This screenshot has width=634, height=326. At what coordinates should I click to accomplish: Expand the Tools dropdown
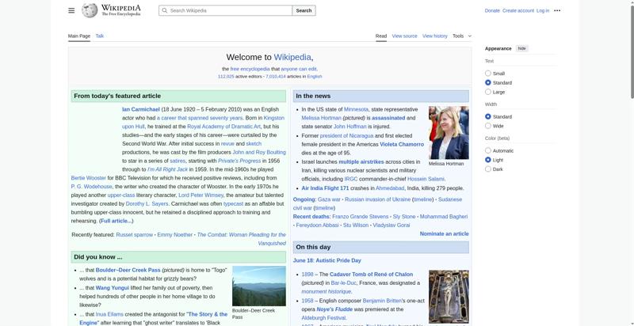coord(462,36)
